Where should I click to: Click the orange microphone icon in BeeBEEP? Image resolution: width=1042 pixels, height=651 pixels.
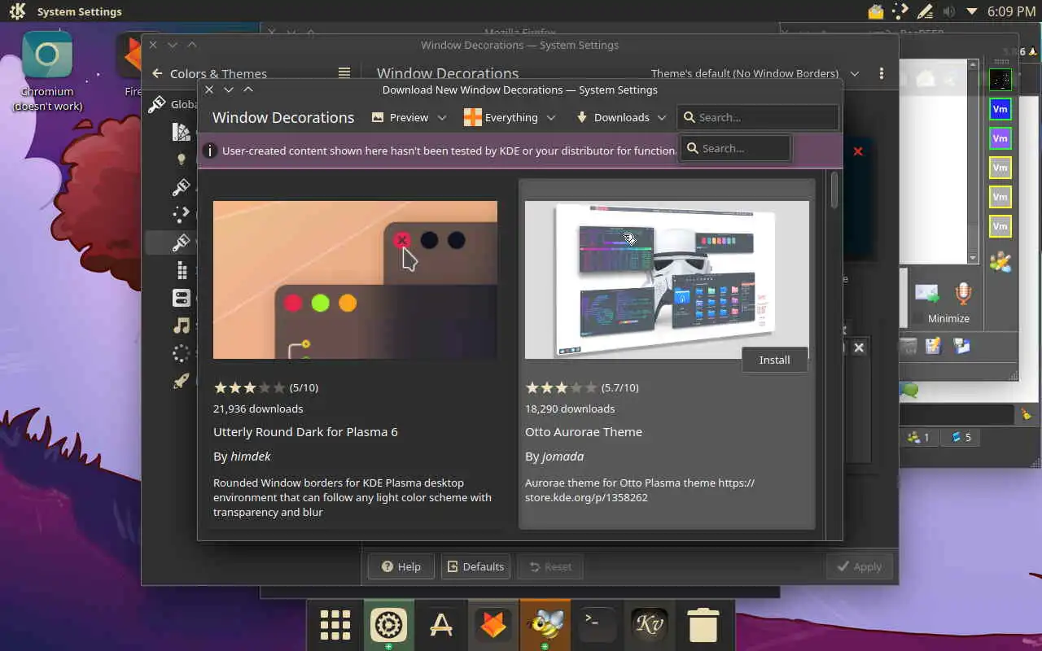coord(963,293)
